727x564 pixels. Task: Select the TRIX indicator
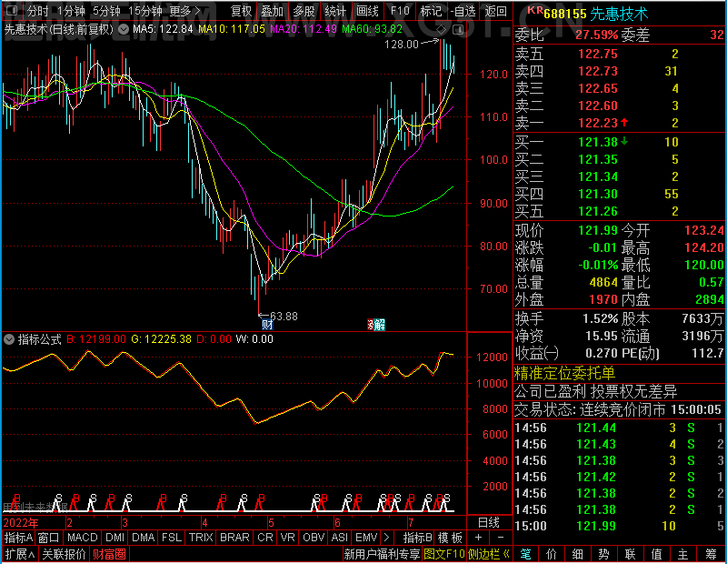pos(201,538)
